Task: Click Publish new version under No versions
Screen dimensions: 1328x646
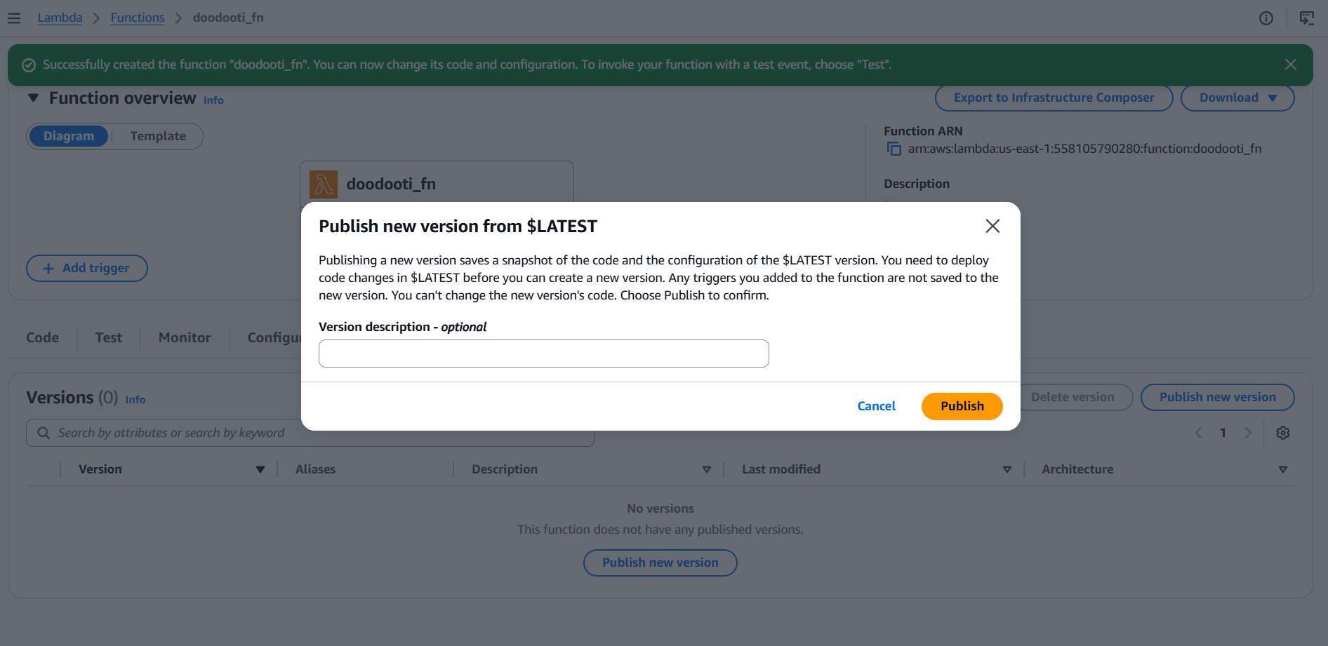Action: (x=660, y=563)
